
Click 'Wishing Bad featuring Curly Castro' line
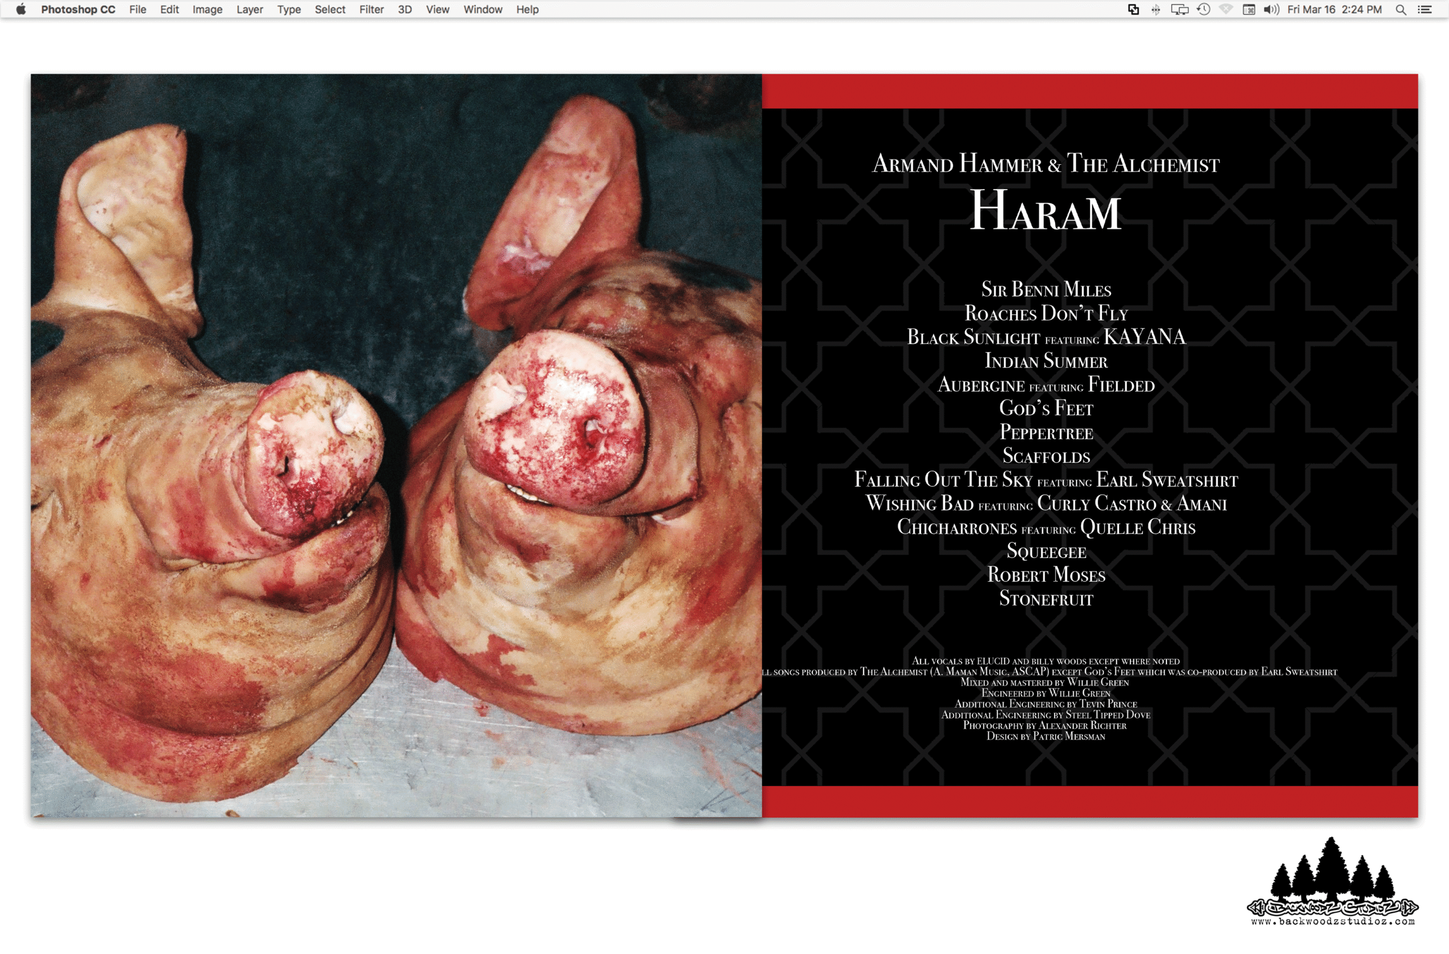(1046, 504)
